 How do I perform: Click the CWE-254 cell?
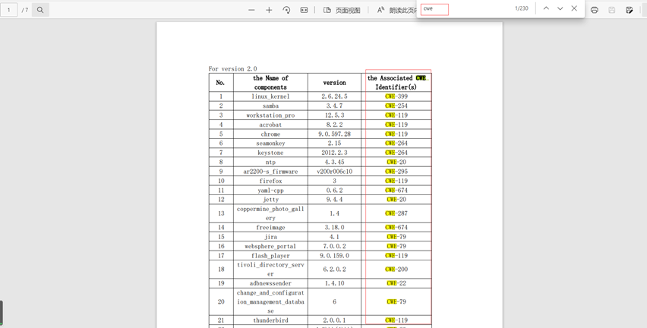(x=396, y=106)
